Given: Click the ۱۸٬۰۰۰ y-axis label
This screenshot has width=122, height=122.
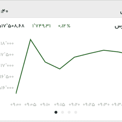Looking at the screenshot, I should 7,43.
